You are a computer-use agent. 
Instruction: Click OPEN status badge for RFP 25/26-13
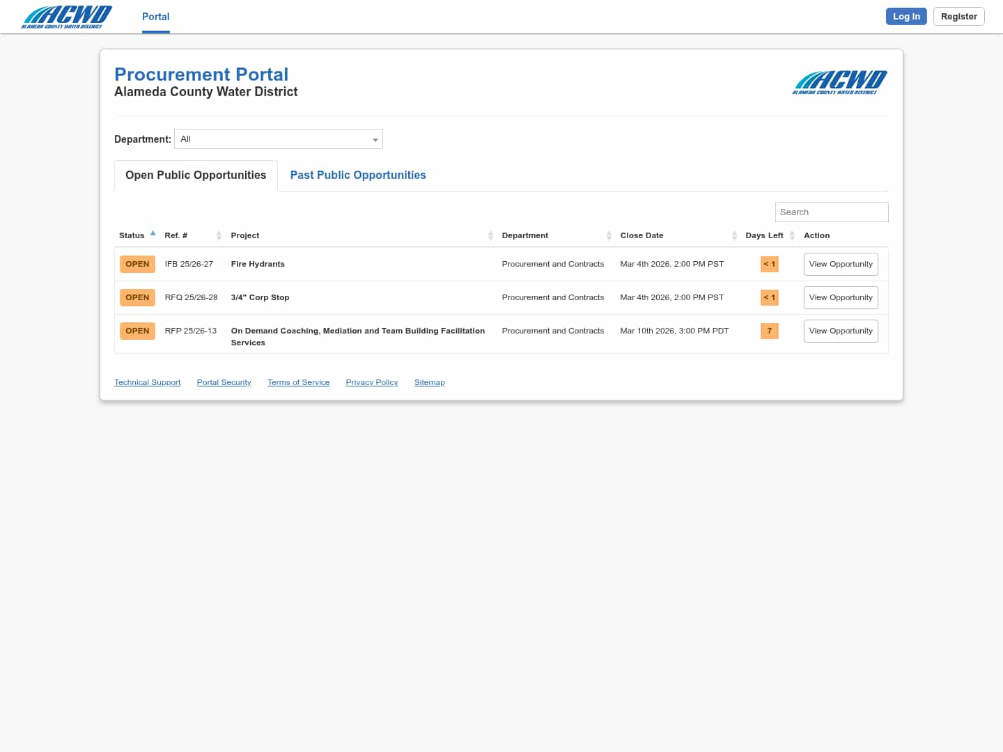click(x=137, y=331)
